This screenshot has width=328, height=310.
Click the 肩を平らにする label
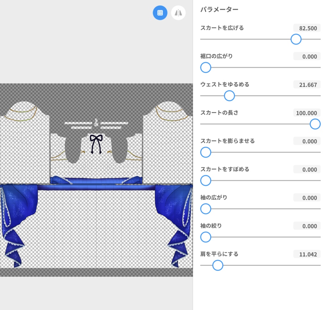point(219,254)
